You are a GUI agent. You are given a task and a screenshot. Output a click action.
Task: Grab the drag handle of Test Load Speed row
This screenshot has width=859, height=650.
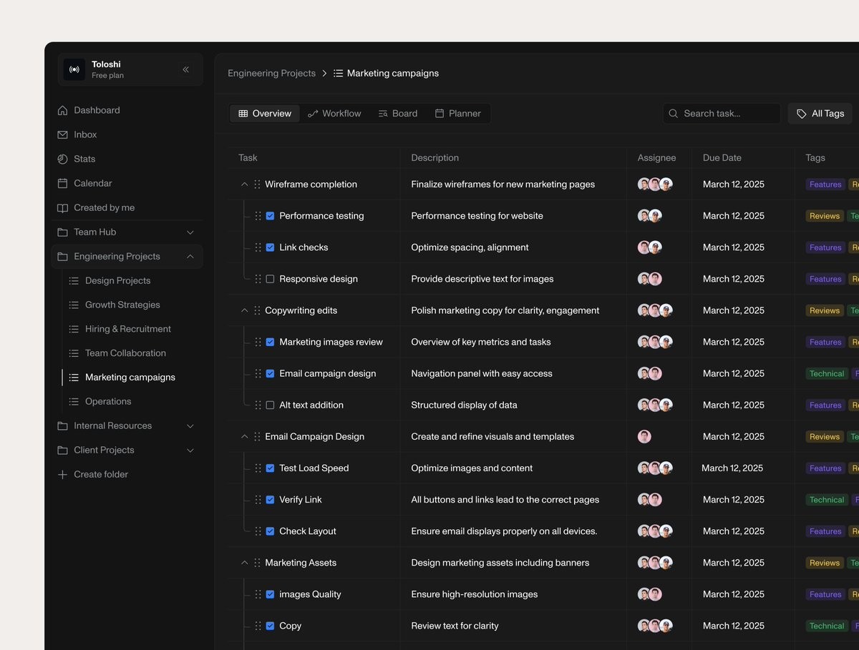[x=258, y=468]
